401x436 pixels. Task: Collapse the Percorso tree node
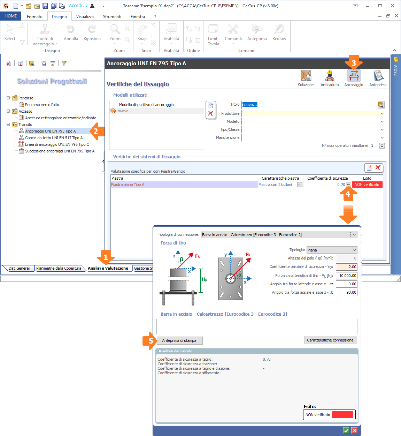[x=8, y=98]
